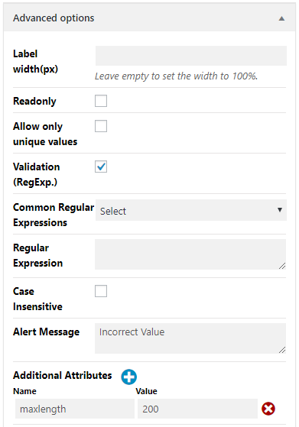Click the Additional Attributes heading
The width and height of the screenshot is (299, 427).
(63, 376)
